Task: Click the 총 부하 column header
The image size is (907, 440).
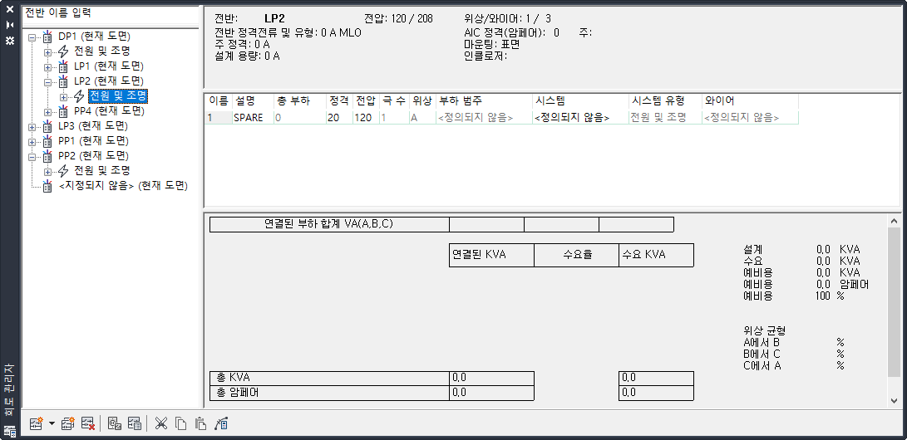Action: 299,101
